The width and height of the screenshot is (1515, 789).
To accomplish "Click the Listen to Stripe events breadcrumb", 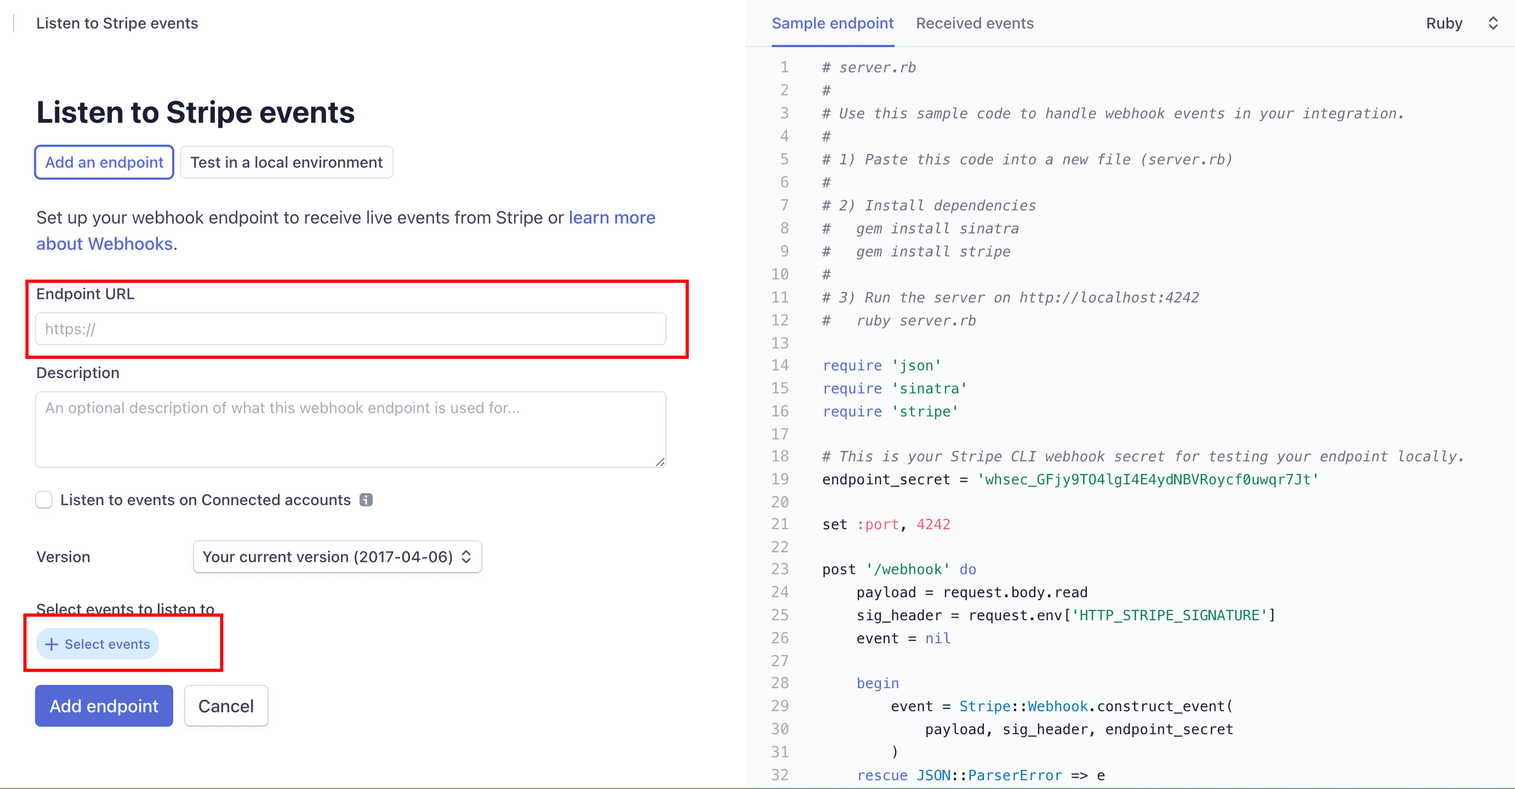I will pos(117,24).
